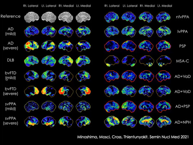The height and width of the screenshot is (145, 193).
Task: Open the PSP Lt. Medial red-outlined brain map
Action: pyautogui.click(x=163, y=46)
